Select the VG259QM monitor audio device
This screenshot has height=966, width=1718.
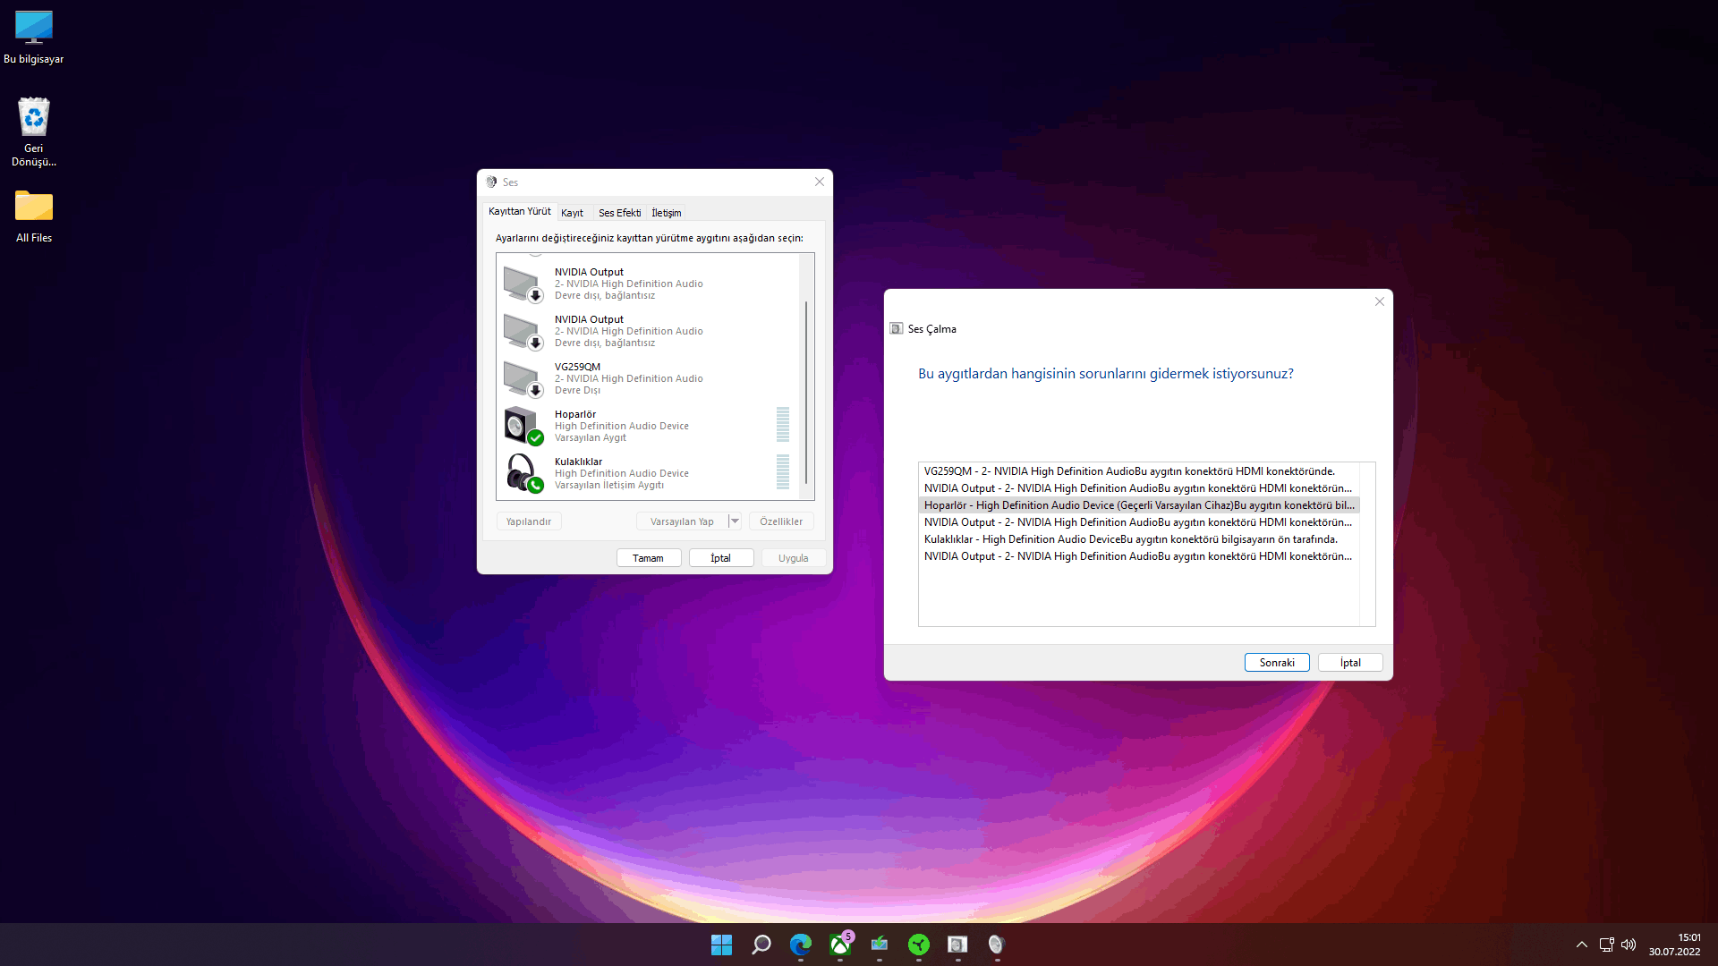point(628,377)
